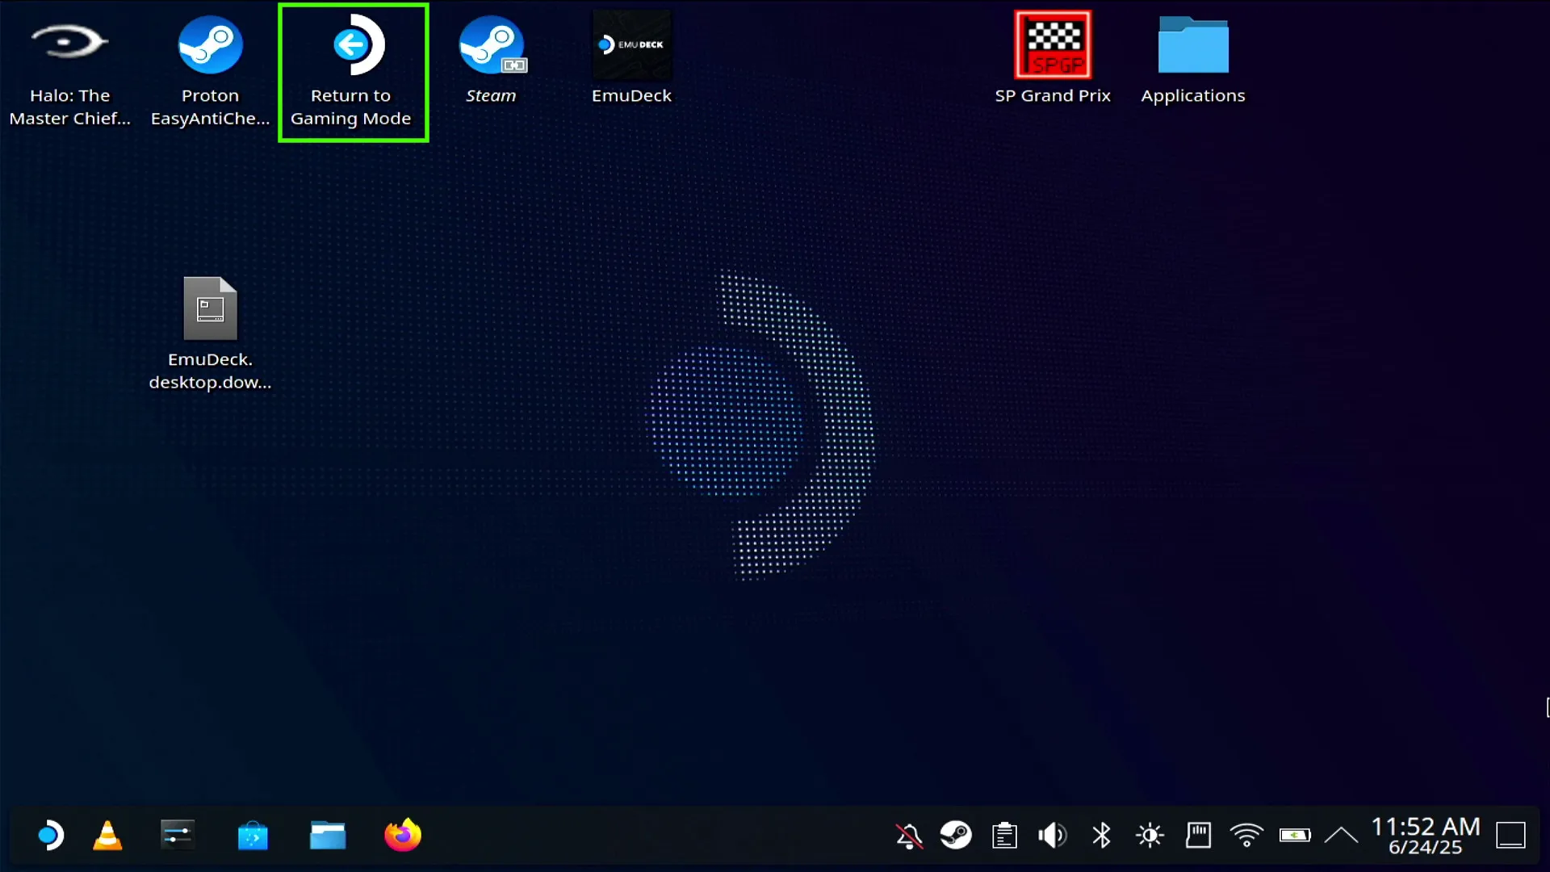
Task: Open the Steam desktop shortcut
Action: coord(491,61)
